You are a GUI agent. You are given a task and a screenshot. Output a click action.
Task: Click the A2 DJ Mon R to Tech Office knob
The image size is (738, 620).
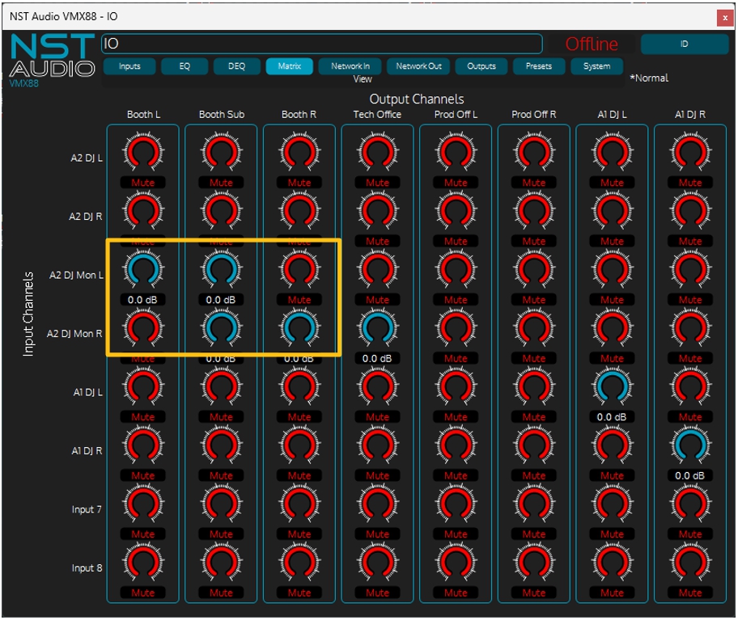point(377,329)
